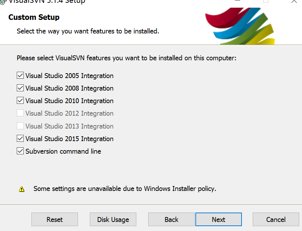Open Disk Usage information
The height and width of the screenshot is (231, 302).
(113, 220)
